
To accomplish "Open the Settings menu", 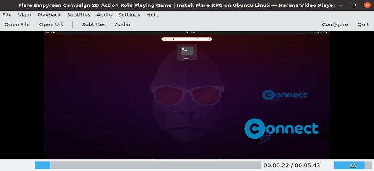I will [129, 15].
